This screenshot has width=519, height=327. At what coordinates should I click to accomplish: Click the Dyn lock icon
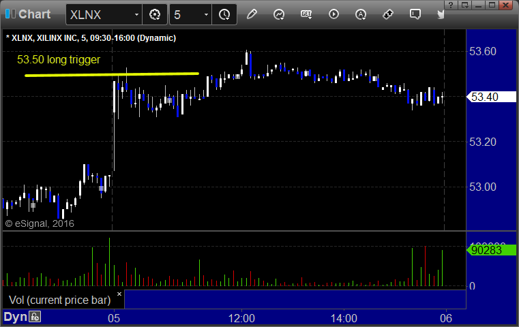point(35,317)
